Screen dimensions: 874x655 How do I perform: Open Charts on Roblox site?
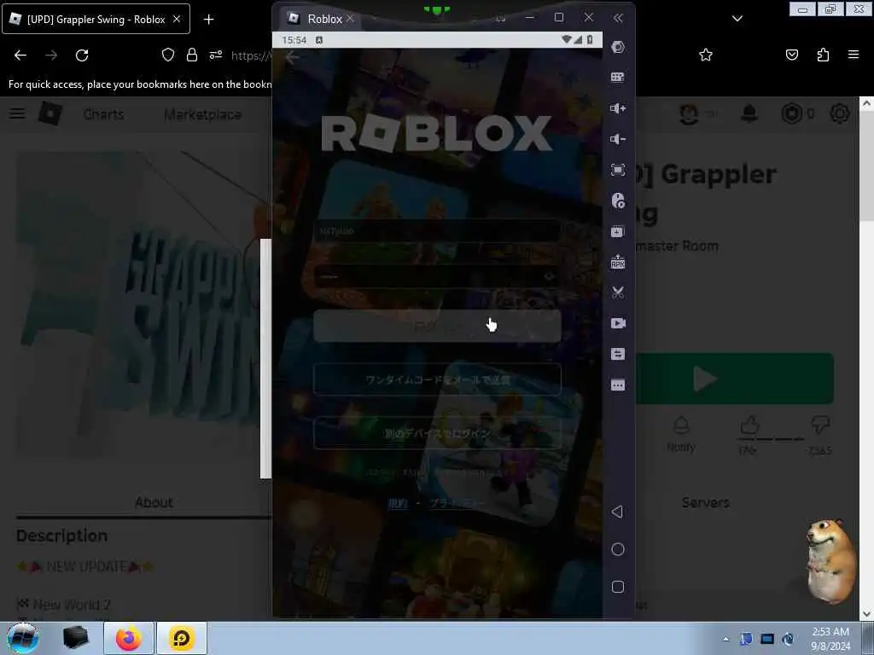point(103,114)
